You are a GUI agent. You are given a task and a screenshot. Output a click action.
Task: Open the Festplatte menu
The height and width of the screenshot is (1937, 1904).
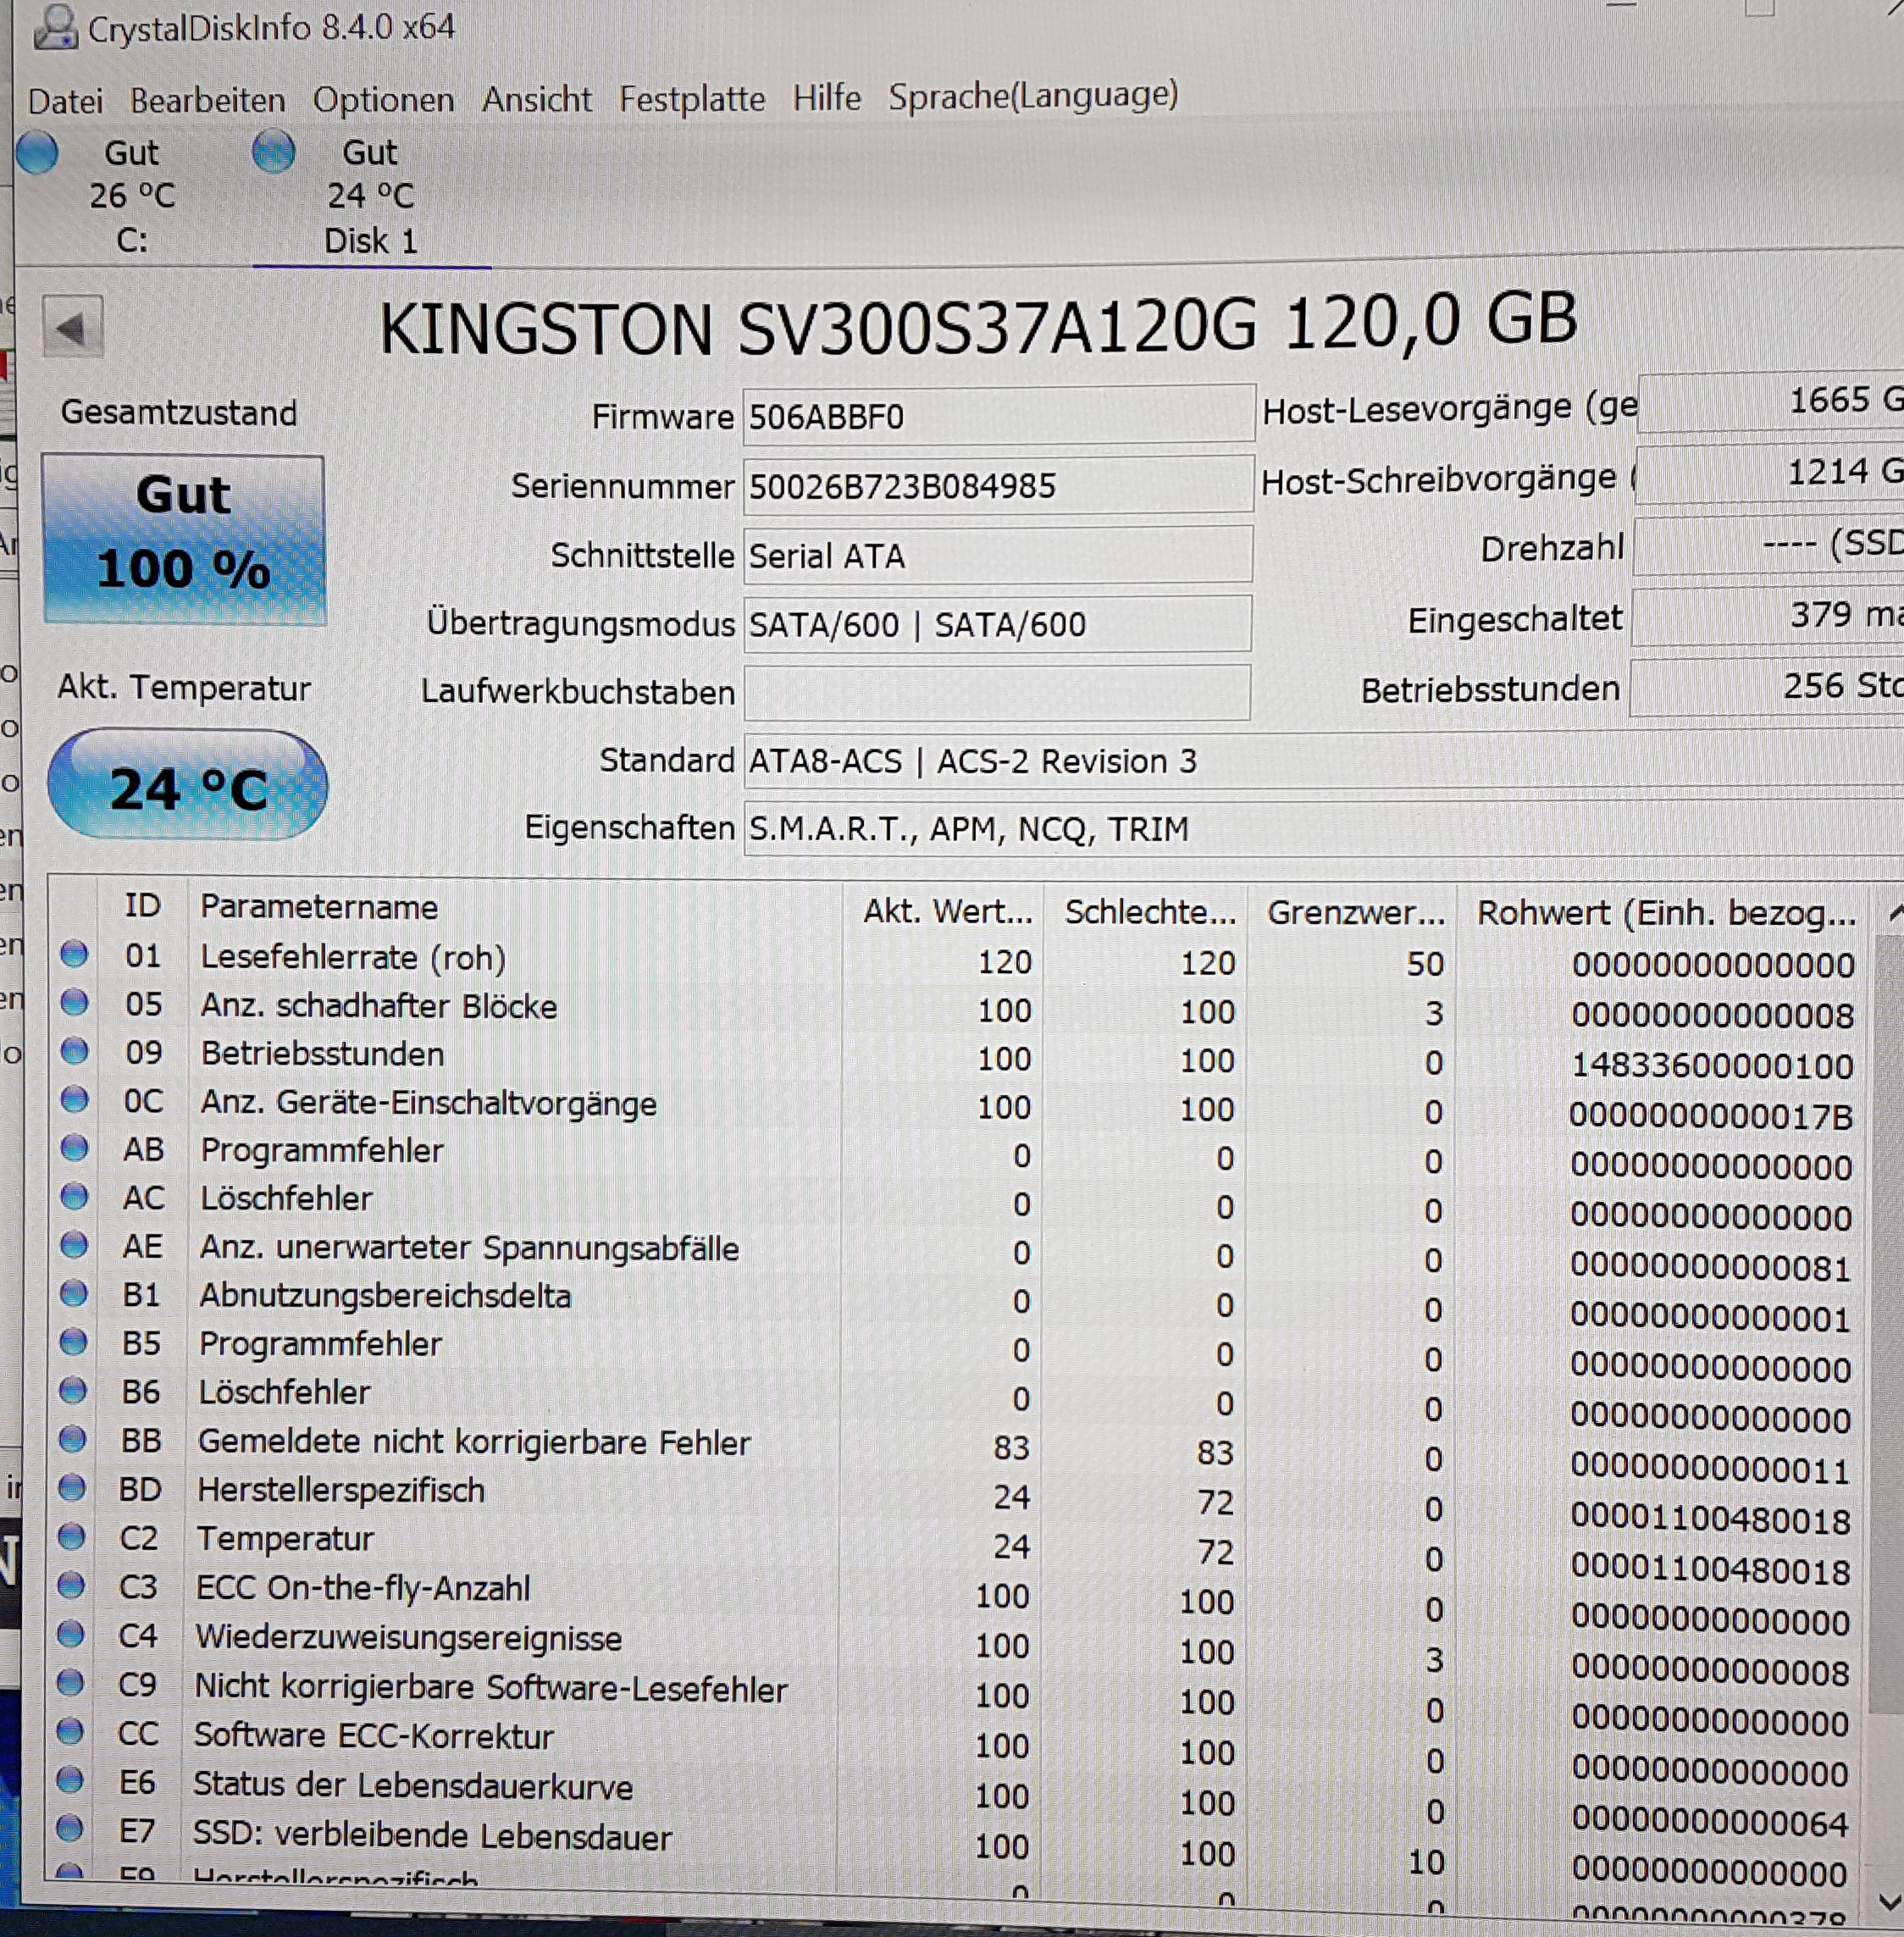click(x=691, y=99)
